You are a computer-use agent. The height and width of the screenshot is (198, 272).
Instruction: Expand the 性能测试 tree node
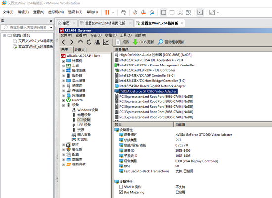tap(63, 165)
